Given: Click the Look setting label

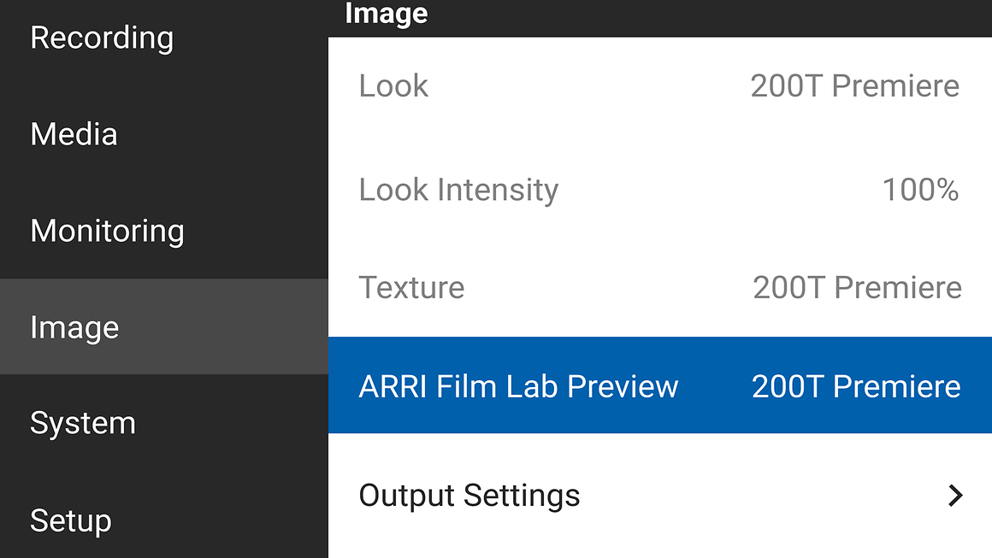Looking at the screenshot, I should click(x=393, y=85).
